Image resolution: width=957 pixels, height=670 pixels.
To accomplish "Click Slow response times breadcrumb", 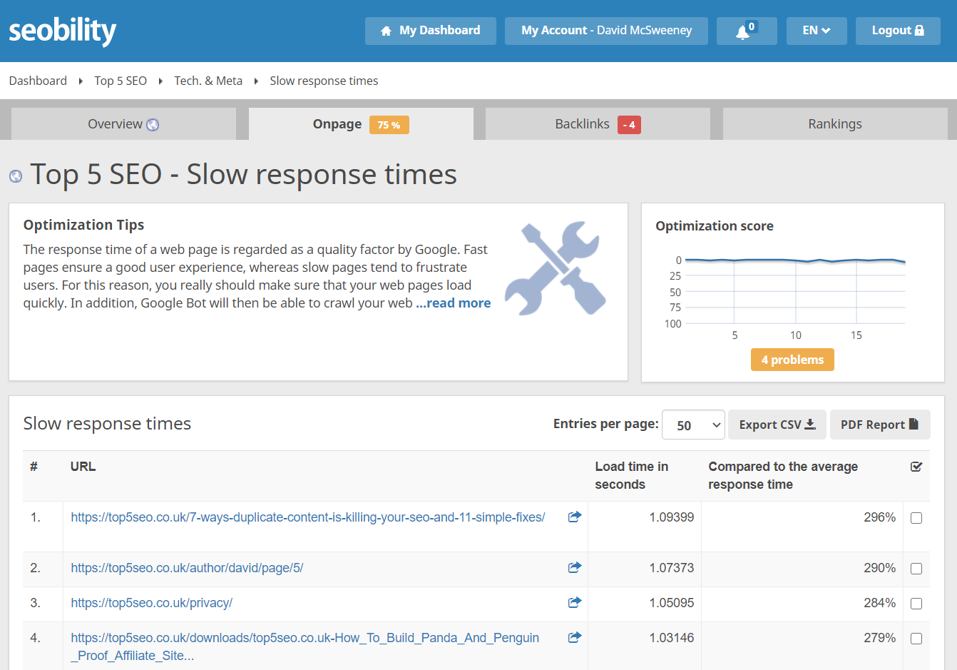I will tap(324, 81).
